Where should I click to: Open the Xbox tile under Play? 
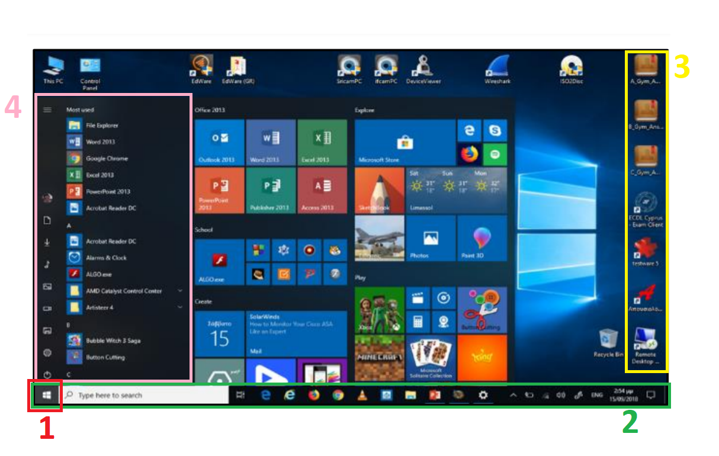tap(379, 310)
